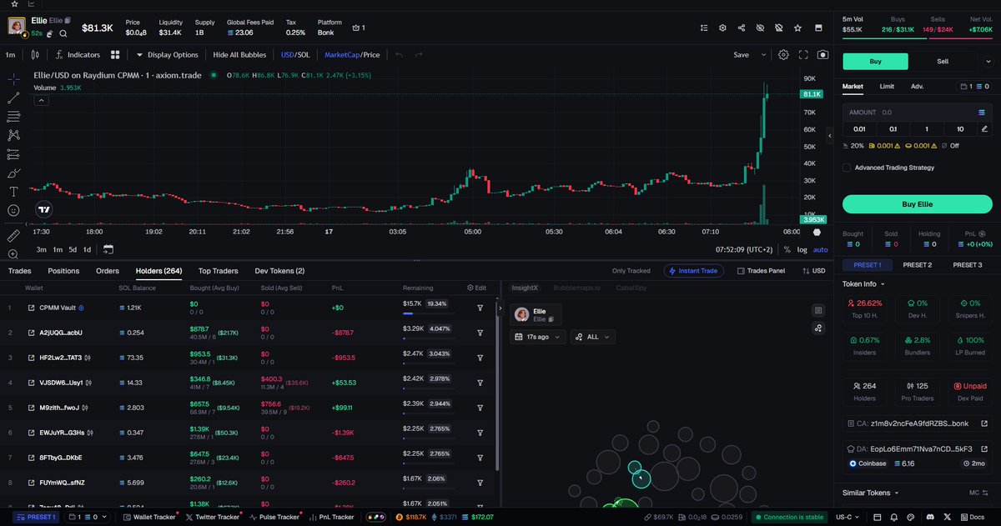Edit the quick amount presets with the pencil
Image resolution: width=1001 pixels, height=526 pixels.
(985, 128)
